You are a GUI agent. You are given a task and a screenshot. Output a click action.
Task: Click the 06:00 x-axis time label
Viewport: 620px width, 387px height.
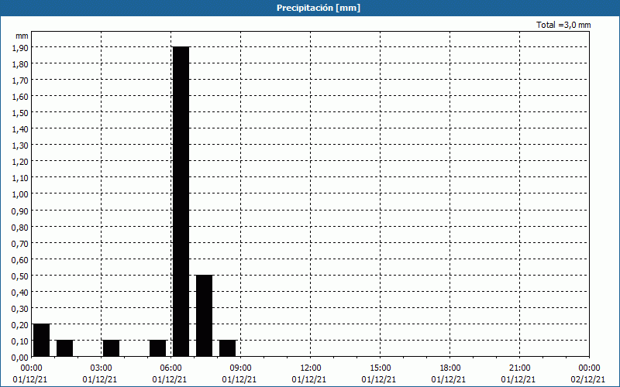click(170, 368)
